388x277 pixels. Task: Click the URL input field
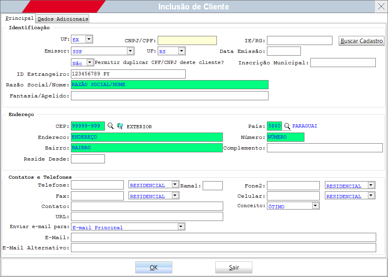[x=147, y=216]
